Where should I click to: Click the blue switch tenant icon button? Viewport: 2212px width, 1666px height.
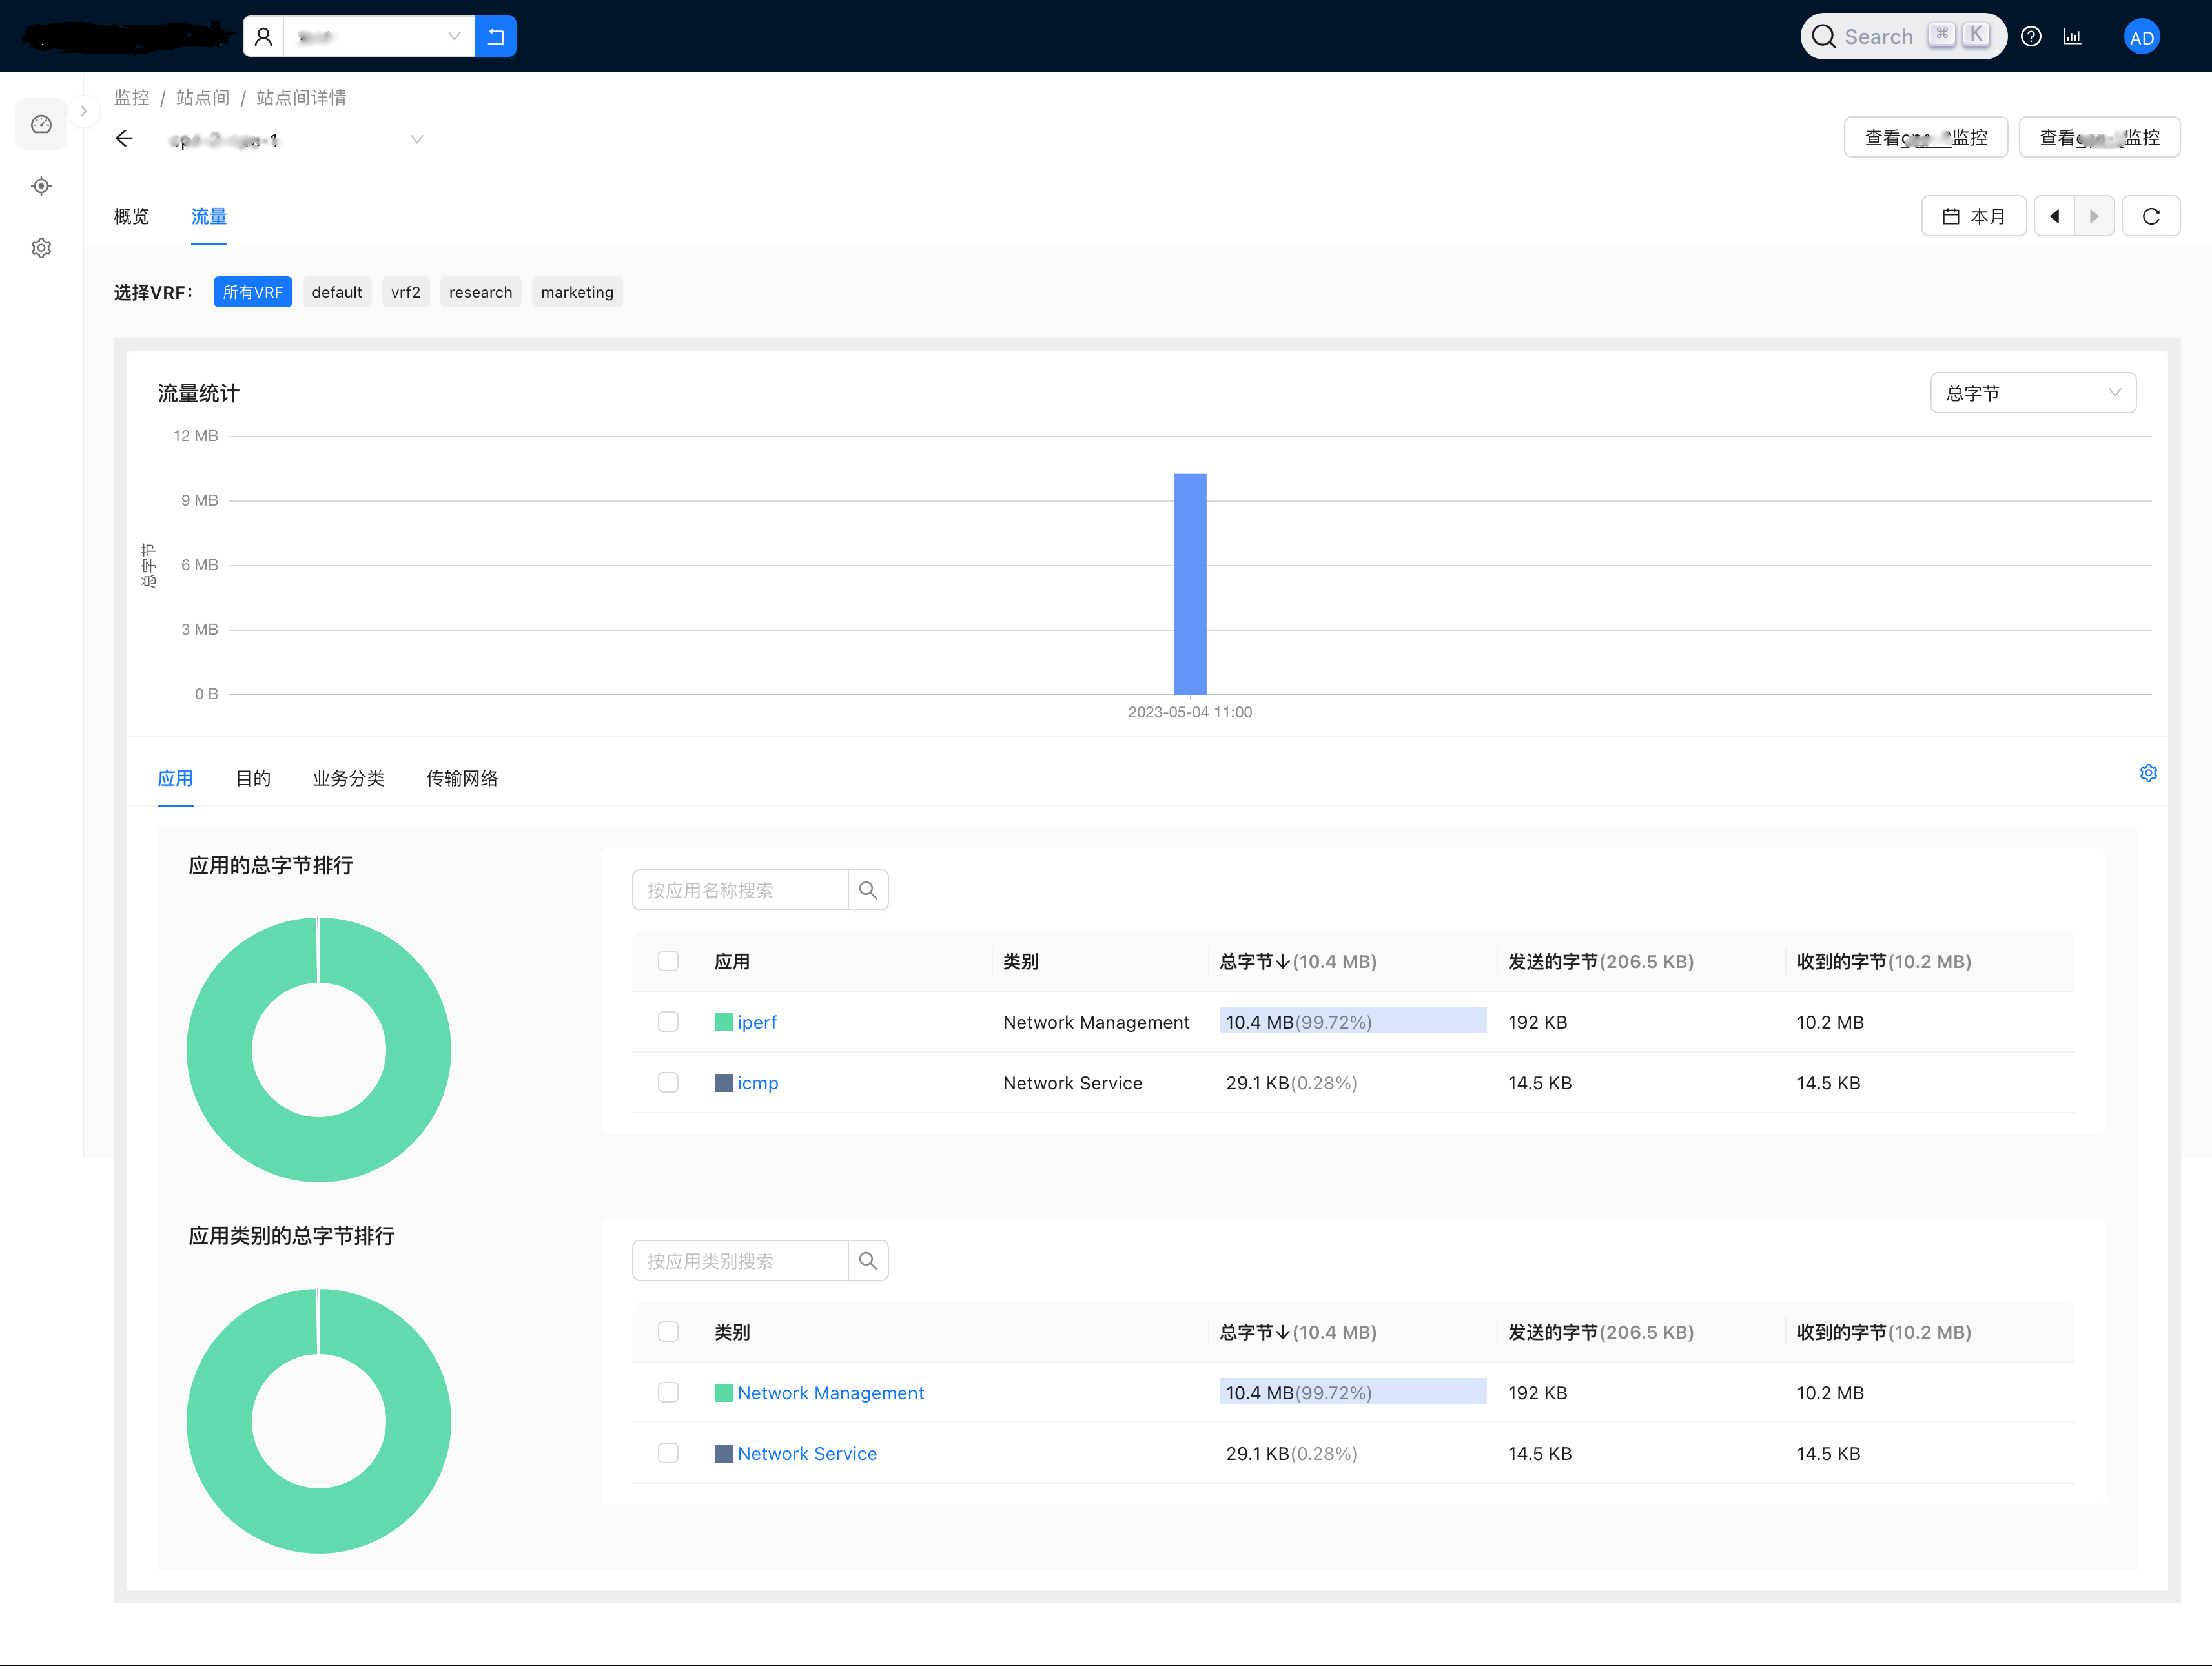(496, 37)
